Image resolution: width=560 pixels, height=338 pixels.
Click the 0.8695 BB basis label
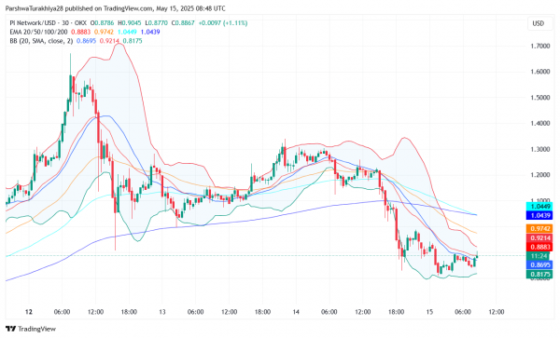click(539, 265)
